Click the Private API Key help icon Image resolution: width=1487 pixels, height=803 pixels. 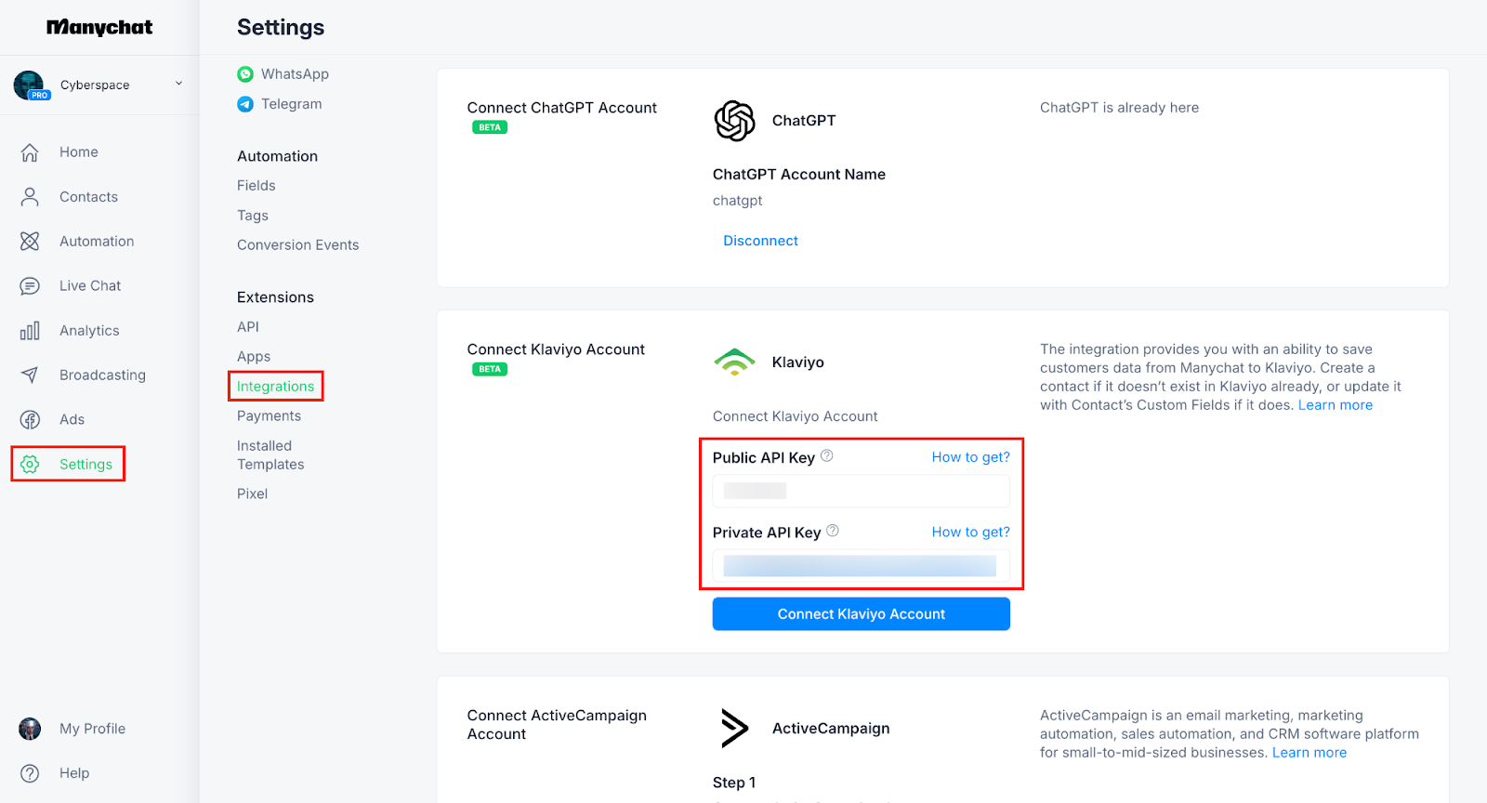tap(833, 531)
